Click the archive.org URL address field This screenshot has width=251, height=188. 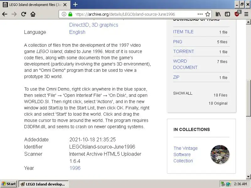click(x=135, y=14)
